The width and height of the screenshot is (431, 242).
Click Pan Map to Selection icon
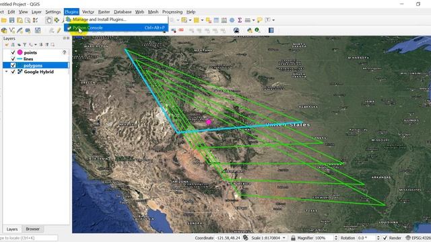(57, 20)
